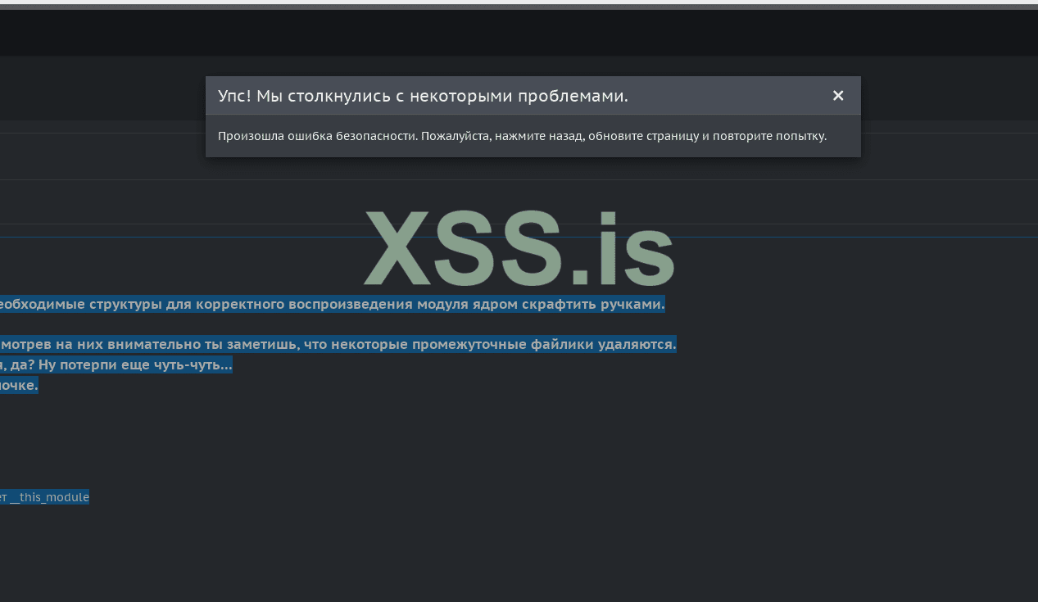Select the dialog title "Упс! Мы столкнулись с некоторыми проблемами."

click(x=423, y=96)
